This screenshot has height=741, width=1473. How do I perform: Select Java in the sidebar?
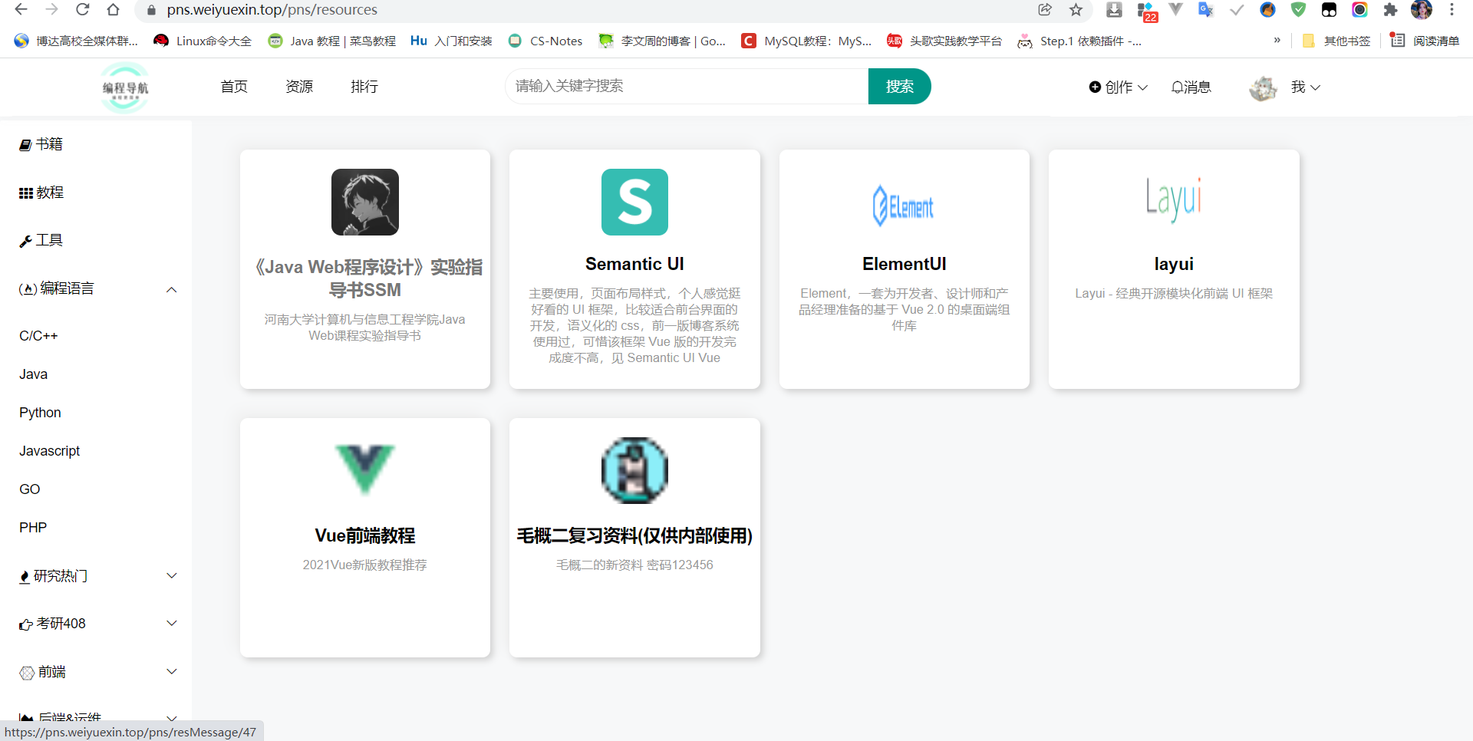click(33, 374)
